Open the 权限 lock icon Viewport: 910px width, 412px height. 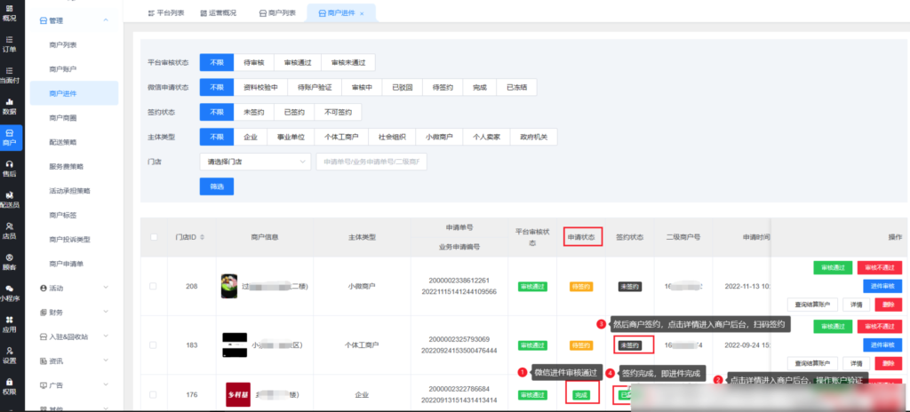click(x=10, y=385)
